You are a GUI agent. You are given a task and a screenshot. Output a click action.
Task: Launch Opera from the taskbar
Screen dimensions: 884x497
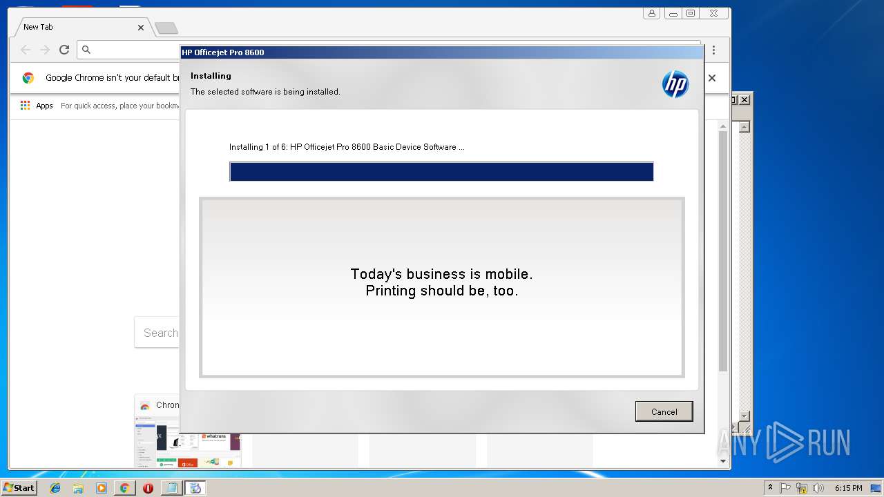point(148,488)
